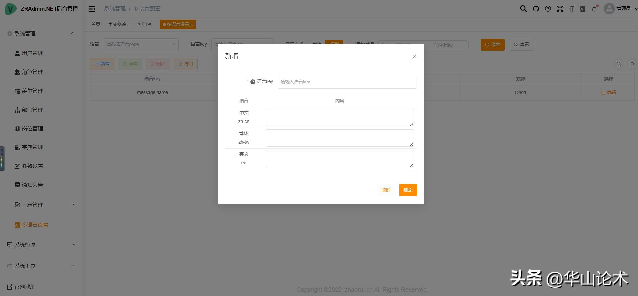Open the GitHub source icon

[536, 9]
